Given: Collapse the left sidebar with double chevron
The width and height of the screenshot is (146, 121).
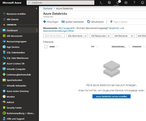Looking at the screenshot, I should pos(36,8).
